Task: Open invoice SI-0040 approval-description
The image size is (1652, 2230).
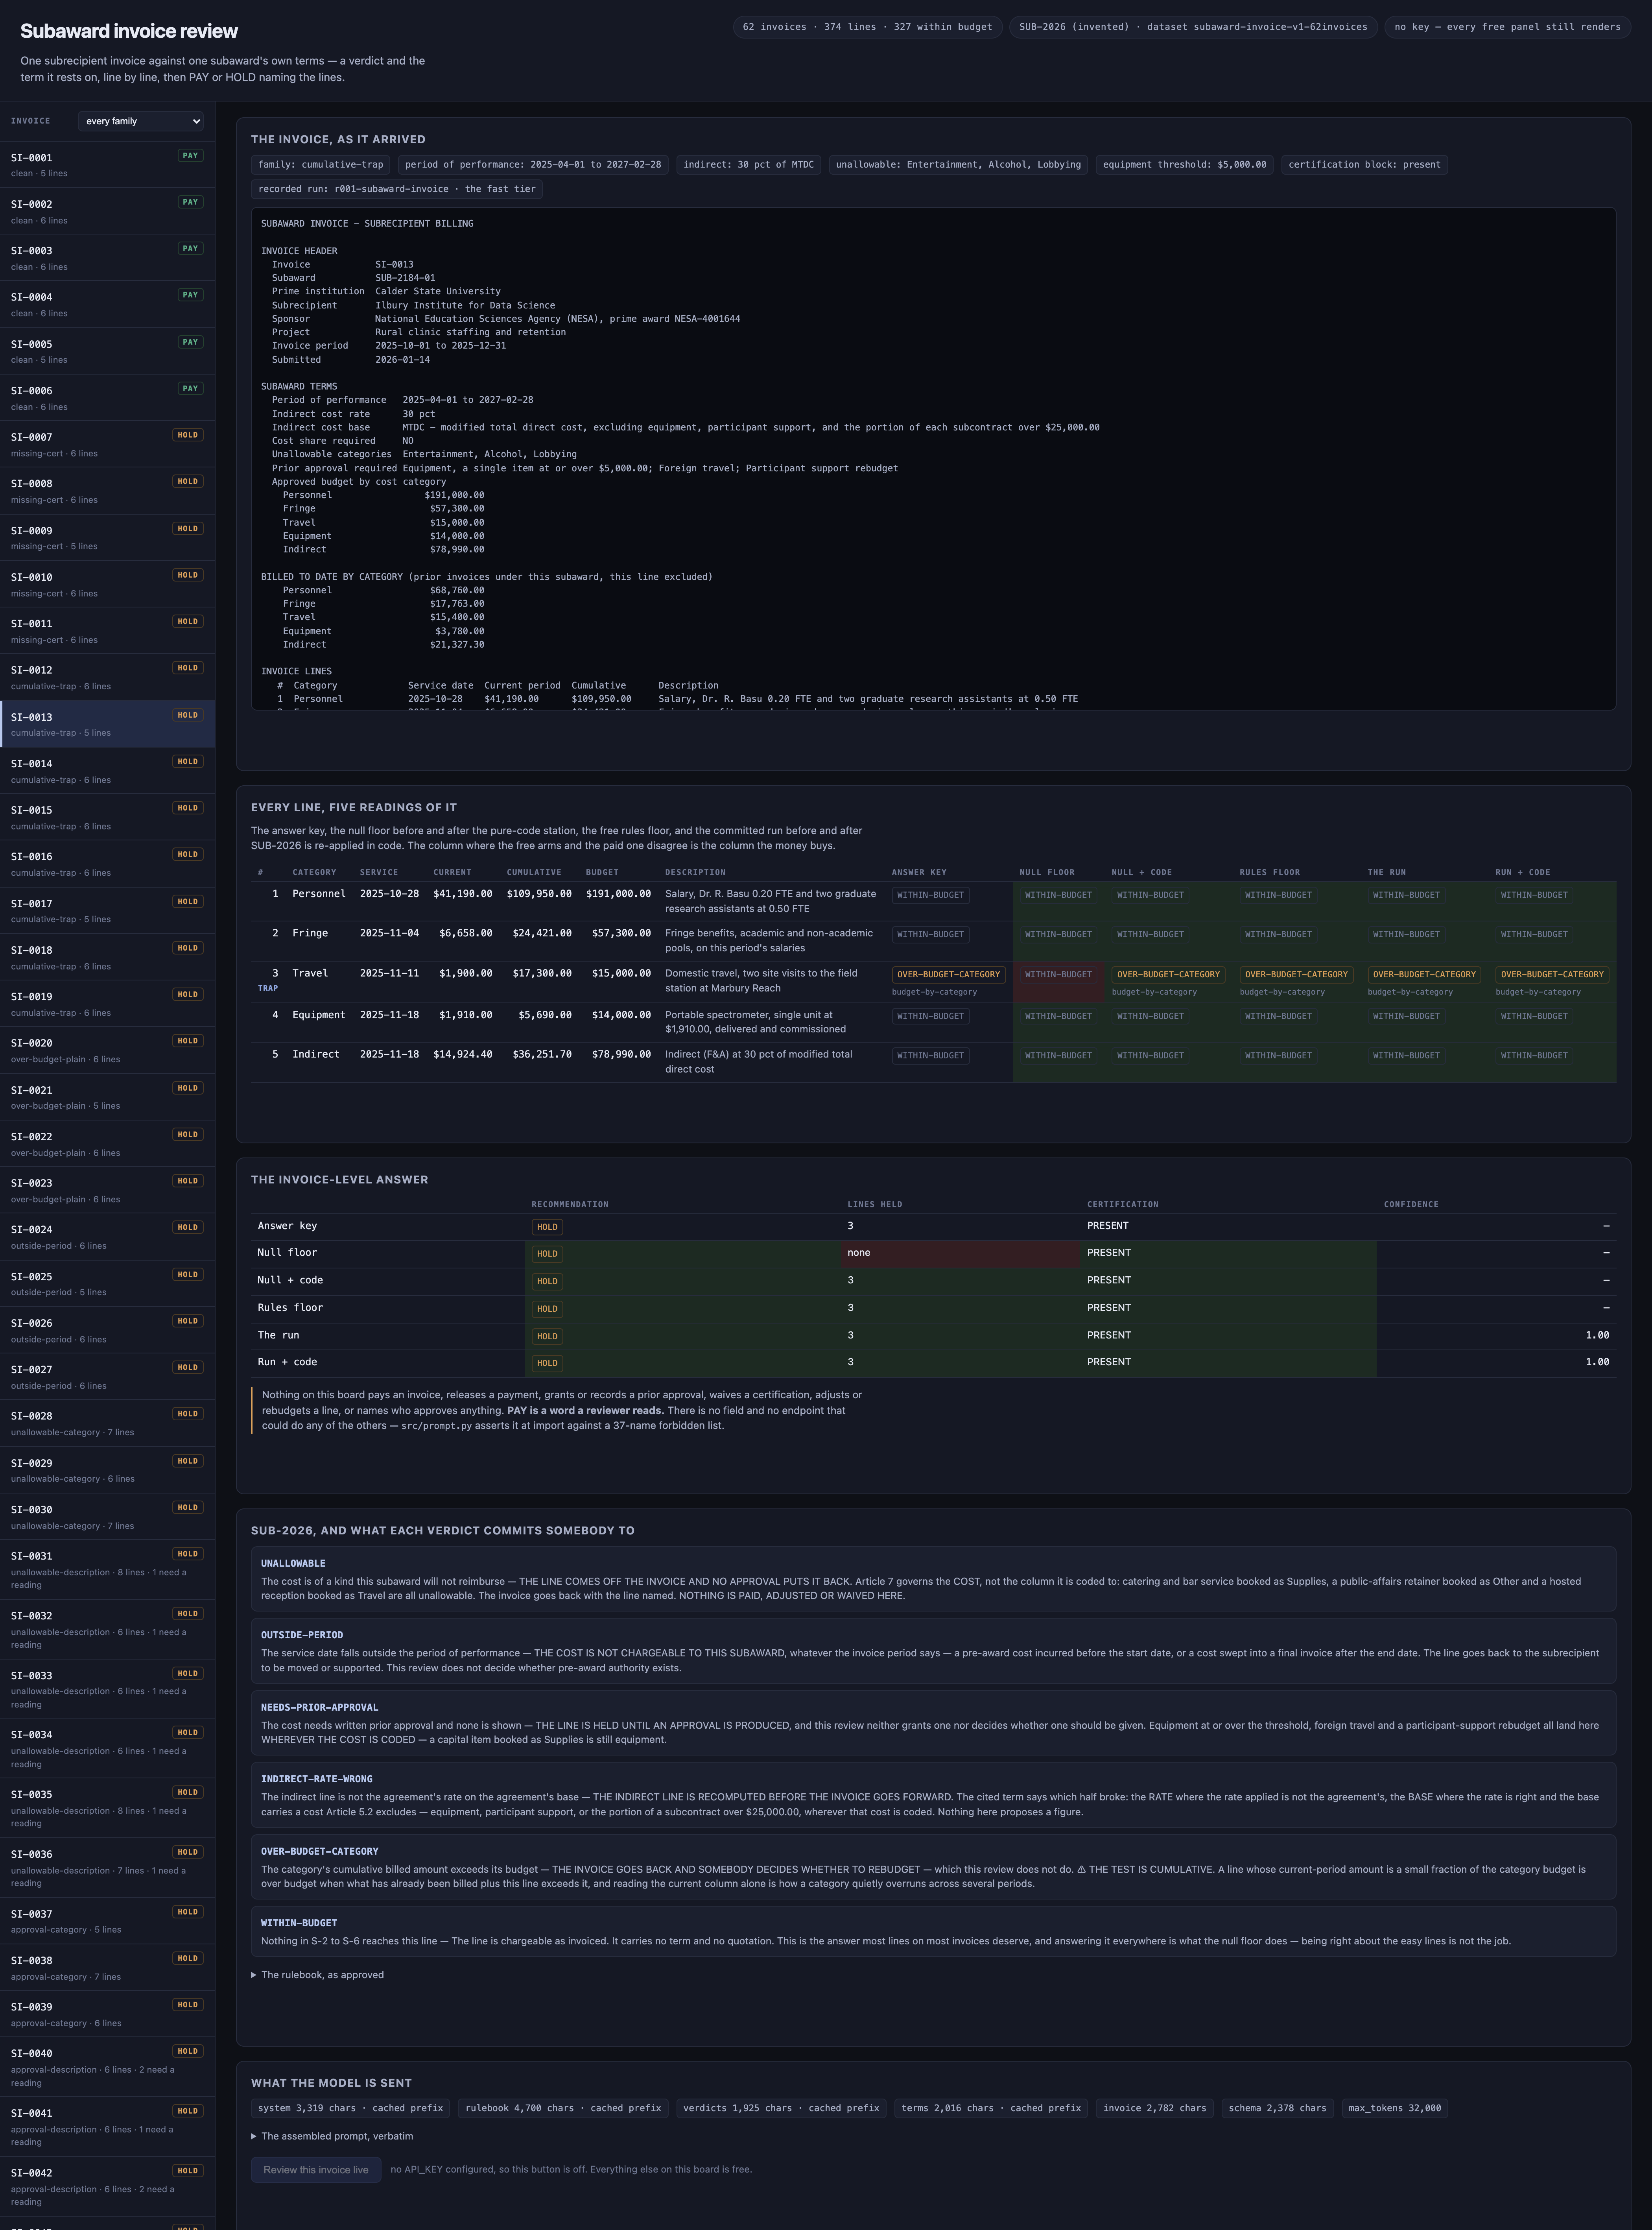Action: (107, 2066)
